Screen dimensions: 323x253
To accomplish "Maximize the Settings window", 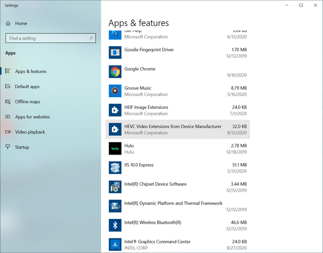I will [x=301, y=5].
